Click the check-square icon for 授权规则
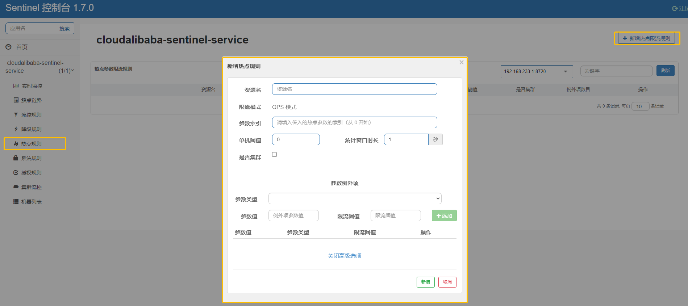 coord(16,172)
